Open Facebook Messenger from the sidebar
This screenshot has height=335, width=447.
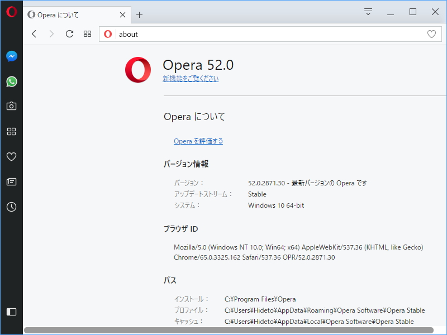pyautogui.click(x=11, y=56)
